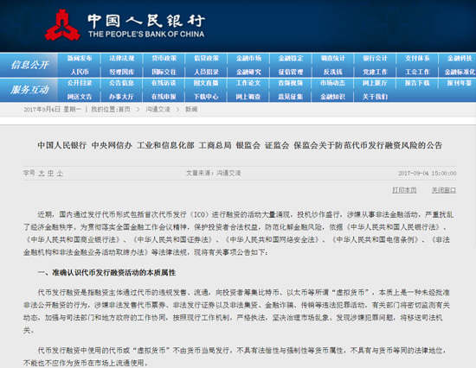
Task: Go to 人员招录 section
Action: pos(207,72)
